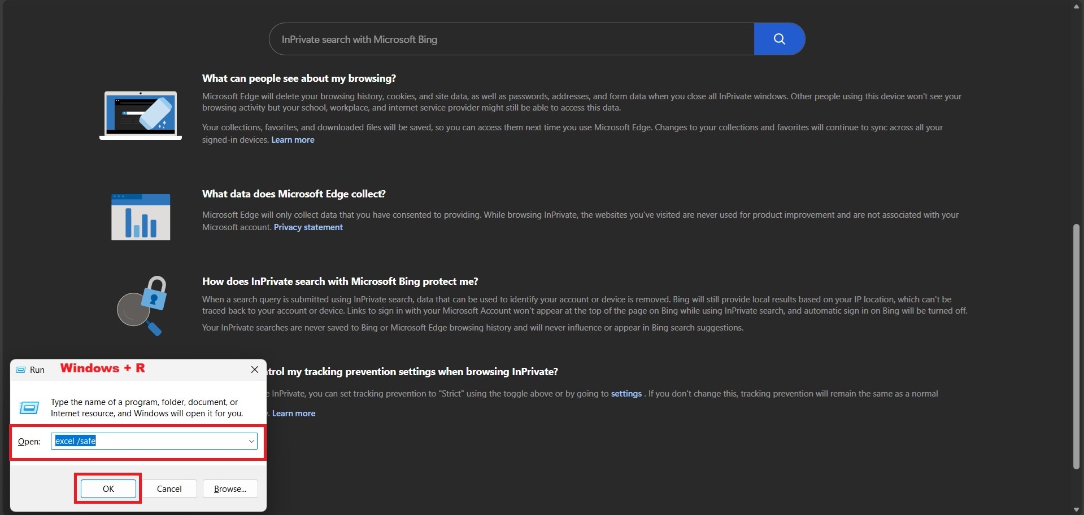Click the laptop eraser browsing illustration
The height and width of the screenshot is (515, 1084).
coord(141,115)
